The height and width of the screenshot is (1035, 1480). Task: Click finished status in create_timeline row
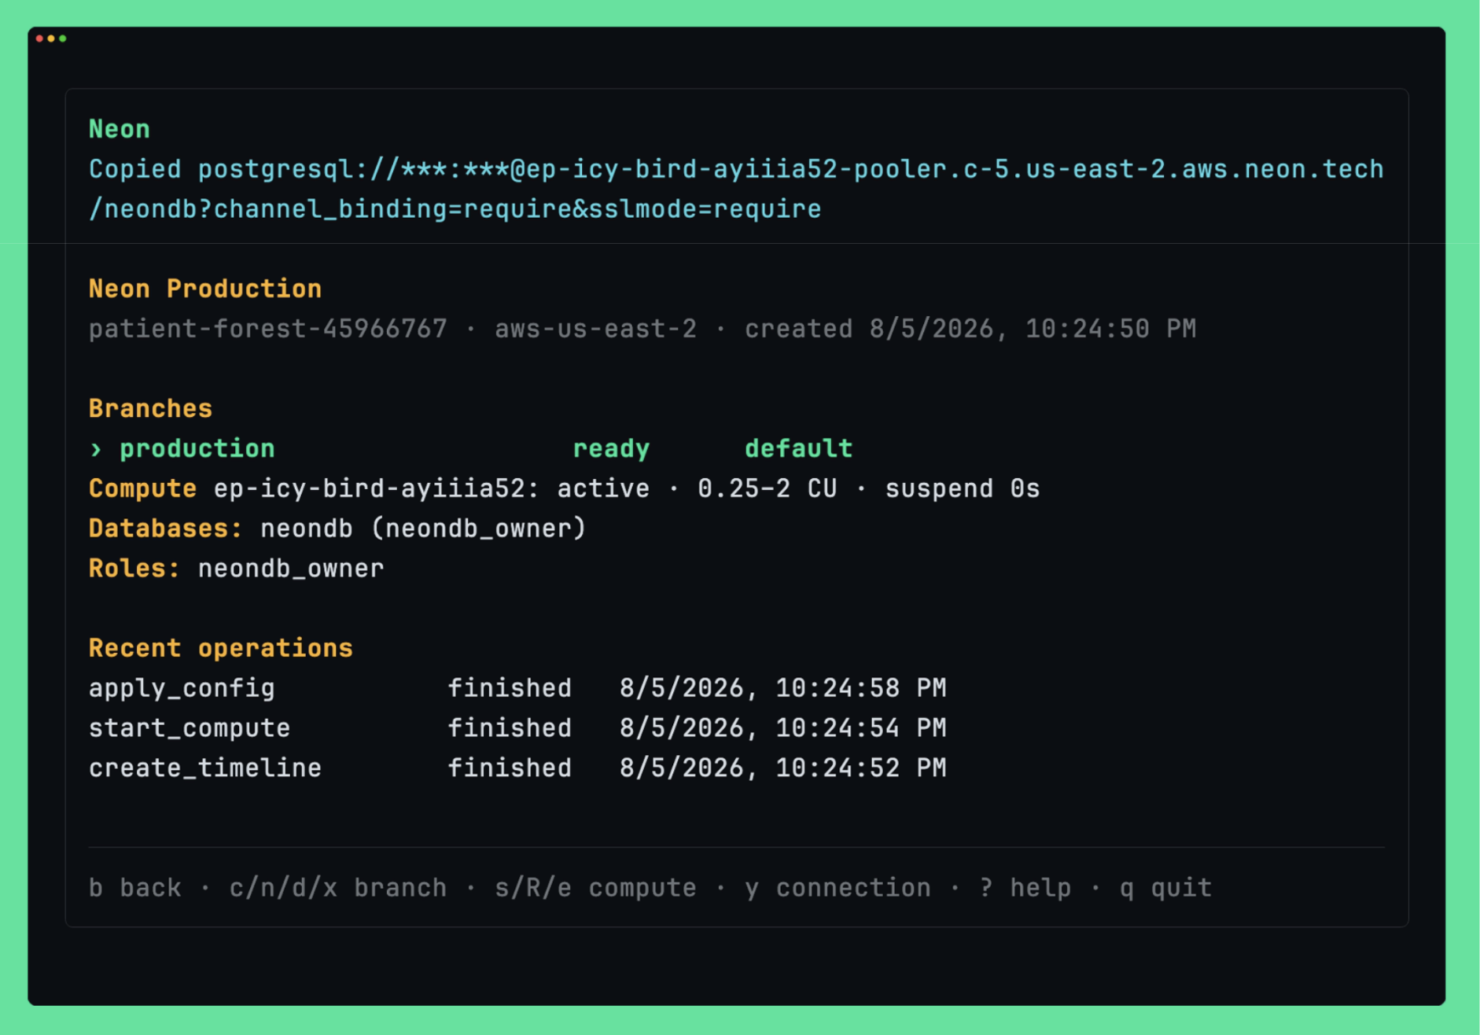pos(510,768)
